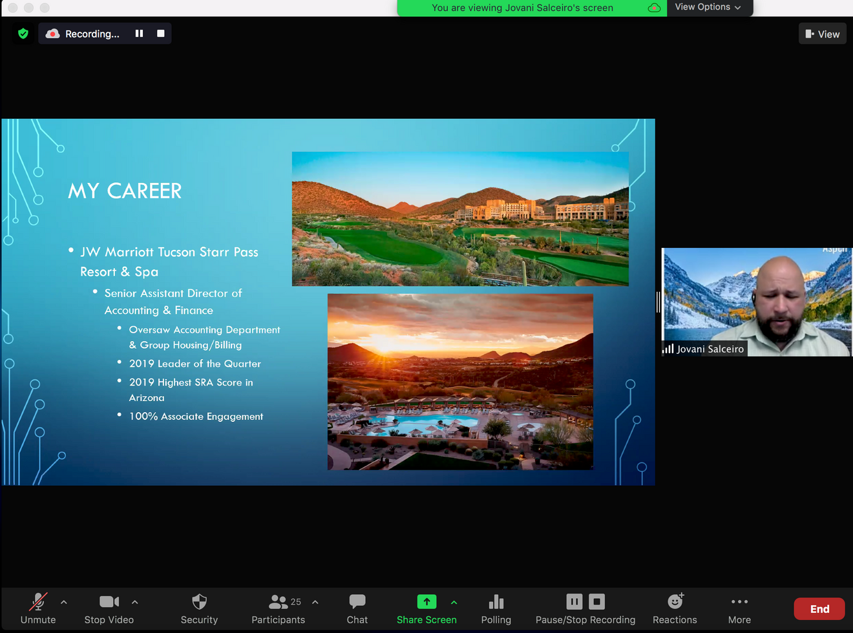
Task: Open Polling
Action: pyautogui.click(x=496, y=608)
